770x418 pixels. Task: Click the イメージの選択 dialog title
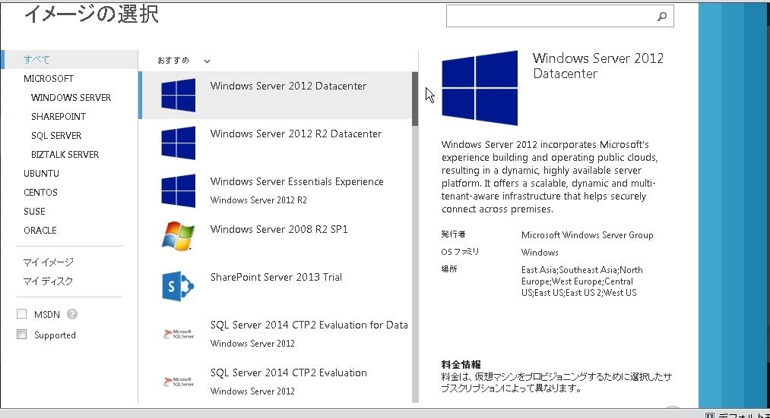pos(91,13)
